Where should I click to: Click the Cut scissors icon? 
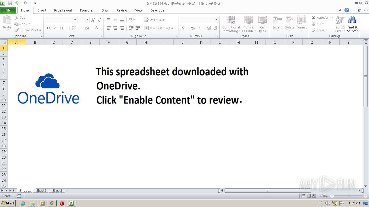[x=16, y=18]
